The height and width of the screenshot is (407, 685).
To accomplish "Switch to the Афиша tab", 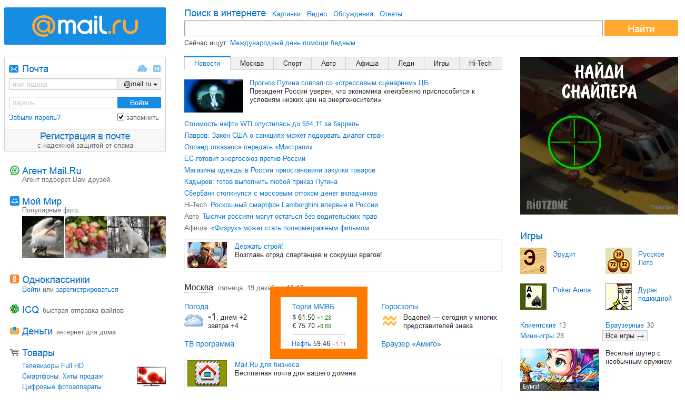I will tap(367, 63).
